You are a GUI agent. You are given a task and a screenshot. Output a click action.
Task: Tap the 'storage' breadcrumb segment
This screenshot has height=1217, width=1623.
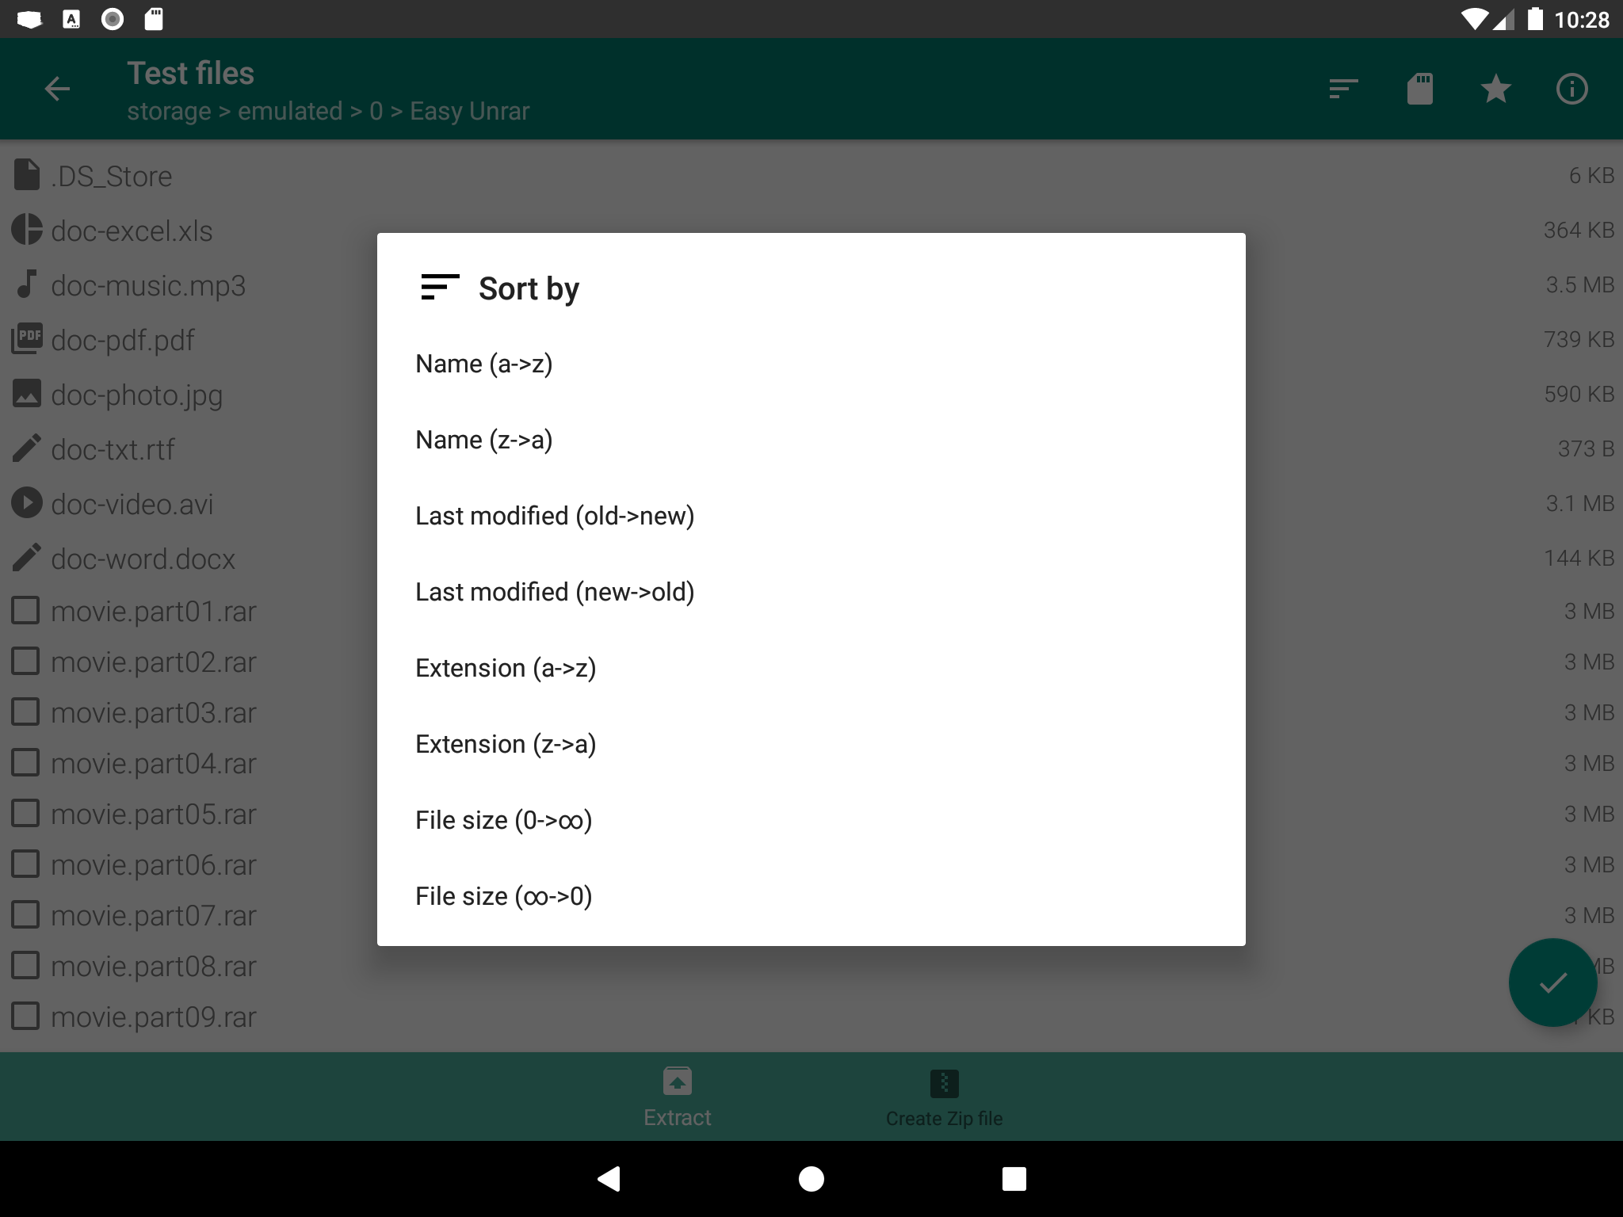[x=169, y=111]
